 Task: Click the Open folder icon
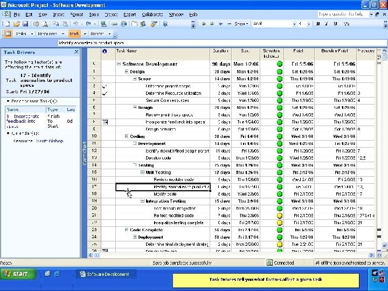coord(16,24)
